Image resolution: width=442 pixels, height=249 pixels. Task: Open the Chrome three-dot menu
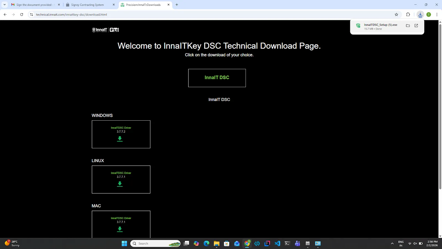click(437, 15)
